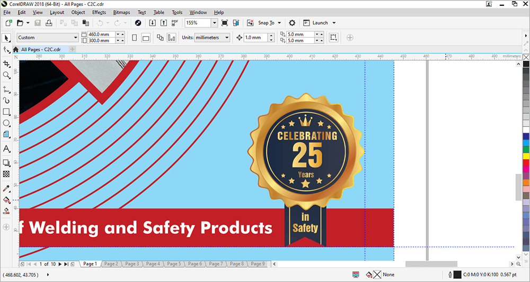The height and width of the screenshot is (282, 530).
Task: Expand the Snap To dropdown
Action: (279, 23)
